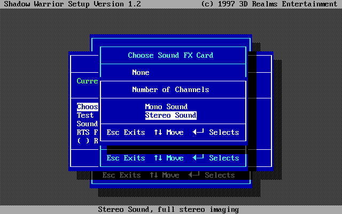Choose None in Sound FX Card list
This screenshot has width=342, height=214.
click(141, 72)
